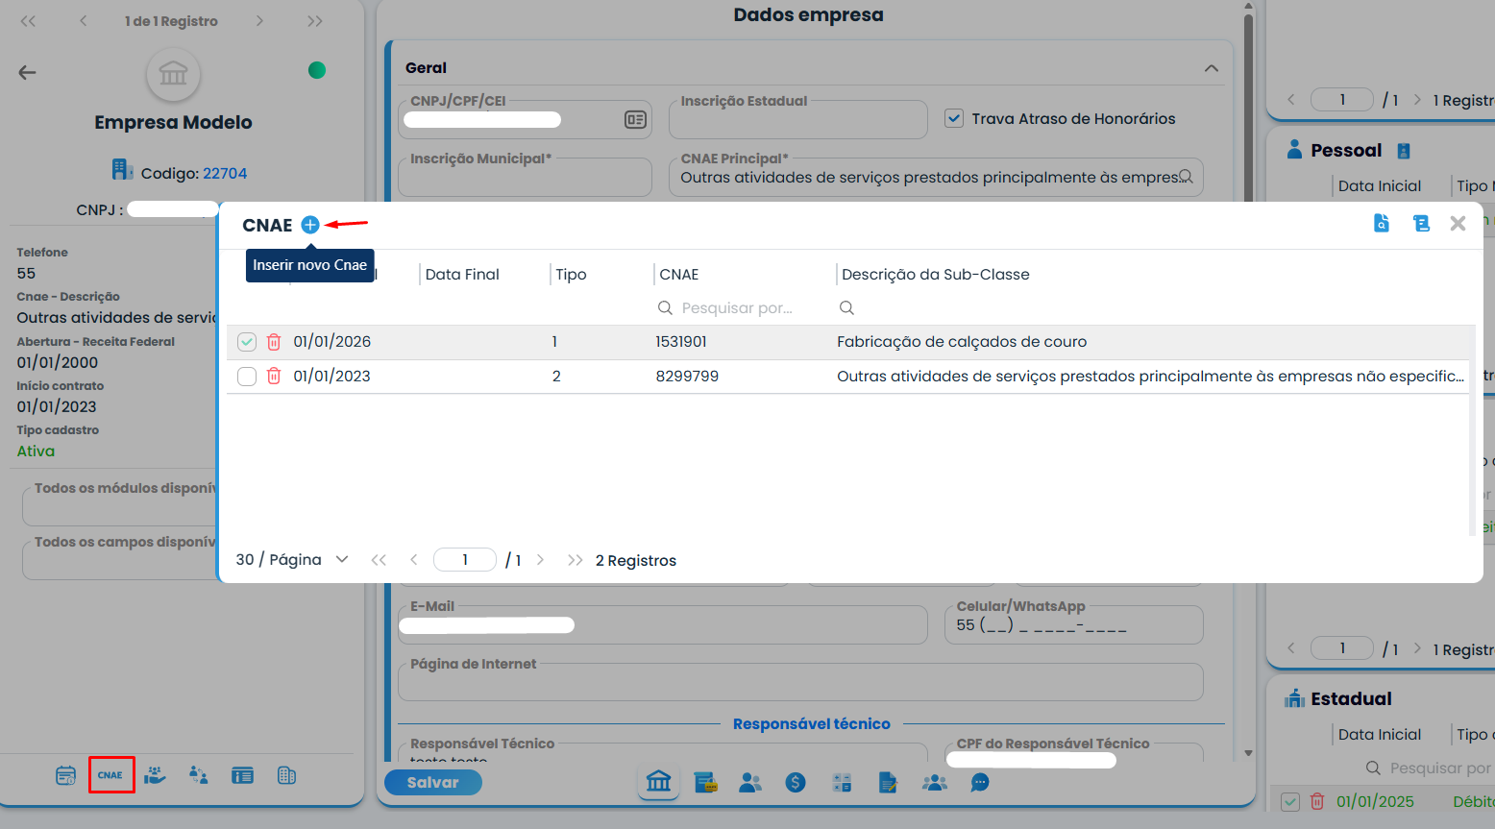
Task: Click the Descrição da Sub-Classe column header
Action: coord(935,275)
